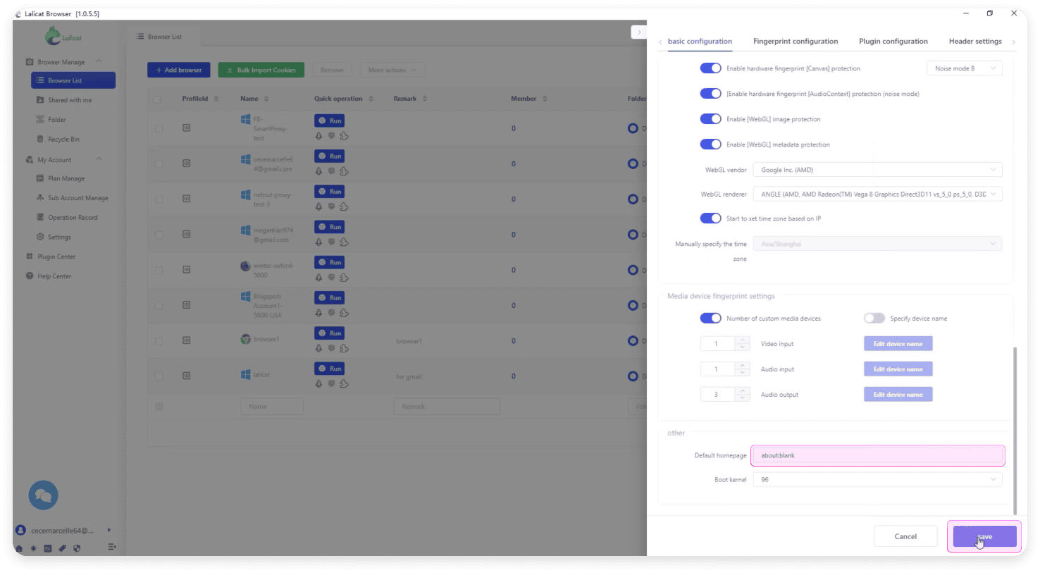
Task: Click the rocket icon in browser1 row
Action: tap(318, 348)
